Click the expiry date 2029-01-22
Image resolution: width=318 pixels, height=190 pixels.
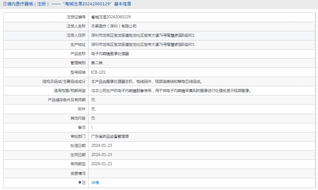click(x=102, y=164)
